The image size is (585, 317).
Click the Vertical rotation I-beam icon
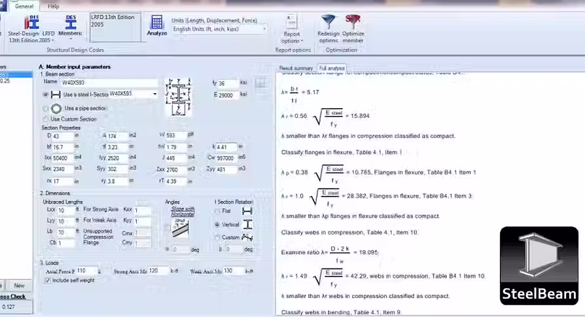coord(248,225)
